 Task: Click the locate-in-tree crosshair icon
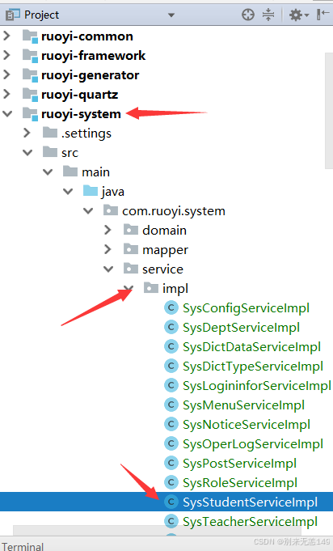coord(248,15)
